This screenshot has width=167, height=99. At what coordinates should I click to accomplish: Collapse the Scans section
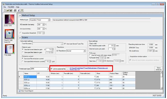tap(20, 38)
